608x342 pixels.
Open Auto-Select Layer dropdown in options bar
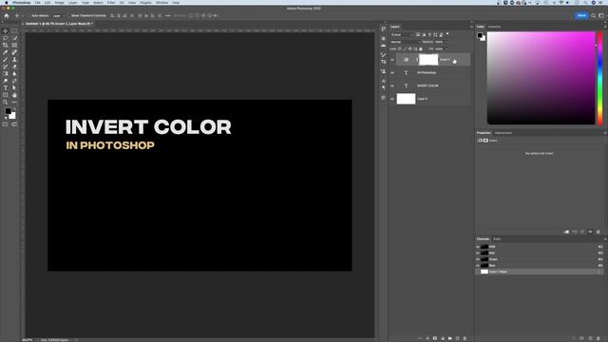coord(59,16)
